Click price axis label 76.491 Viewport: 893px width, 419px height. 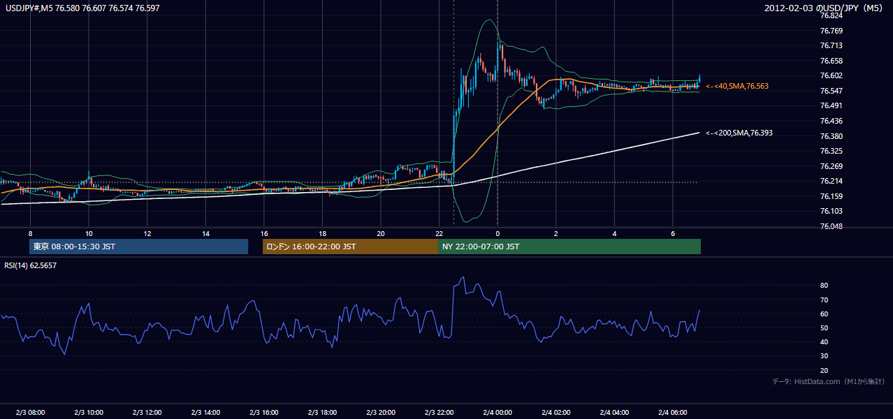[x=832, y=105]
